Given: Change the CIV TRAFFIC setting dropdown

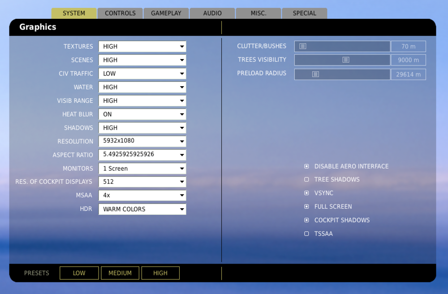Looking at the screenshot, I should 142,74.
